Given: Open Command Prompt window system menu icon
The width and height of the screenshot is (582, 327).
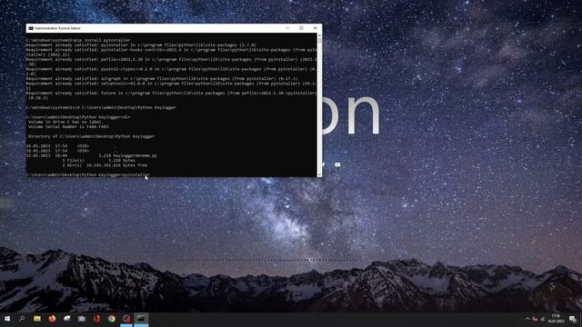Looking at the screenshot, I should 31,28.
